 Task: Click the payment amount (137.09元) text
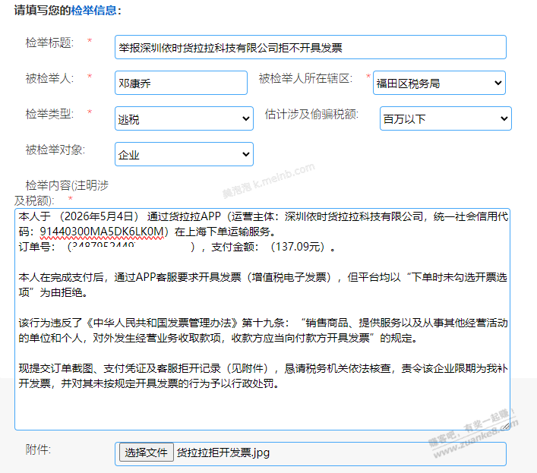(x=297, y=247)
